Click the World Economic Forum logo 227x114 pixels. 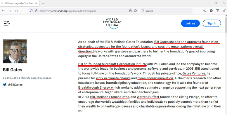click(112, 23)
